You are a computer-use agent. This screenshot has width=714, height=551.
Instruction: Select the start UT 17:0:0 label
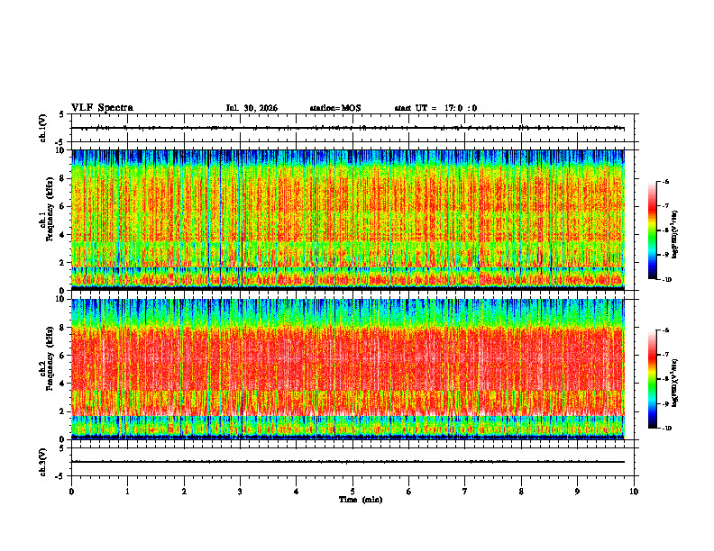[435, 108]
